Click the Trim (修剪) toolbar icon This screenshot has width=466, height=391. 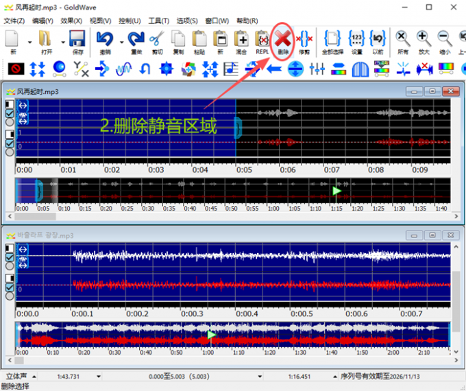point(304,40)
